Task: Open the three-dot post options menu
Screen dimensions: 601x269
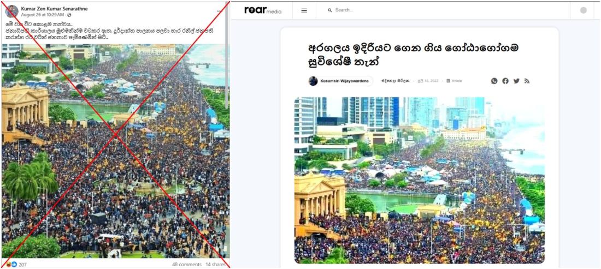Action: tap(219, 11)
